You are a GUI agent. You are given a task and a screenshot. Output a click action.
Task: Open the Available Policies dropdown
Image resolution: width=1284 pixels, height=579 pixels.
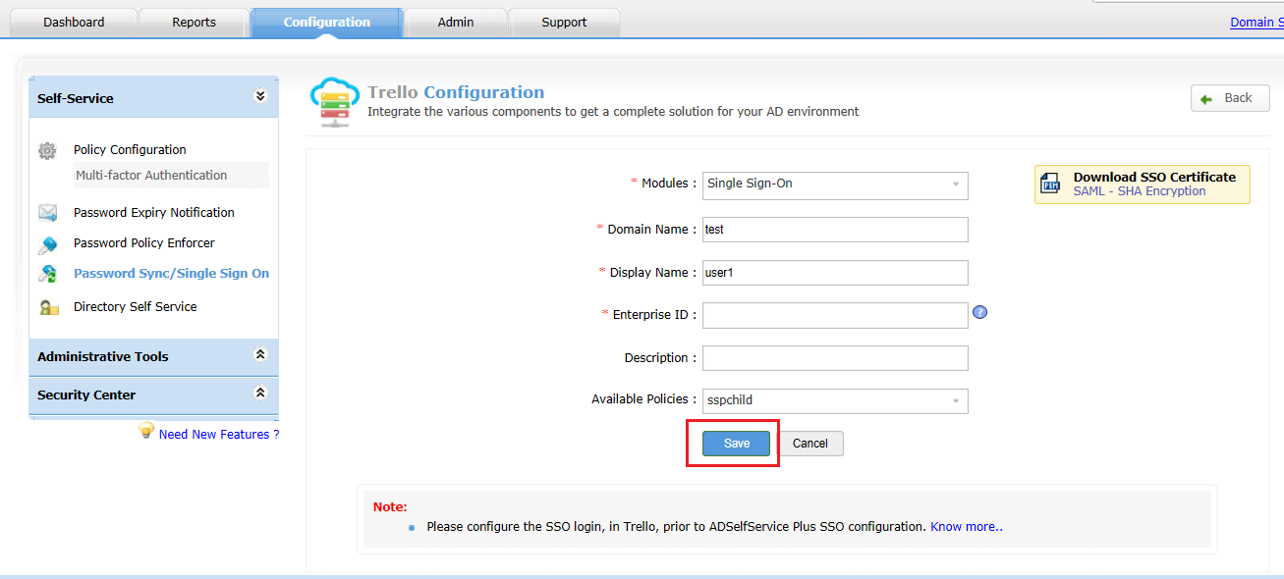pyautogui.click(x=835, y=400)
